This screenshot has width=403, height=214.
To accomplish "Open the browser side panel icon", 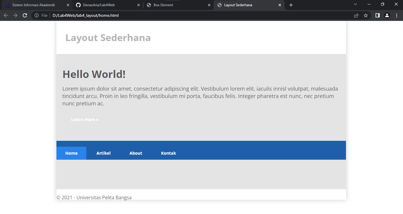I will (377, 15).
